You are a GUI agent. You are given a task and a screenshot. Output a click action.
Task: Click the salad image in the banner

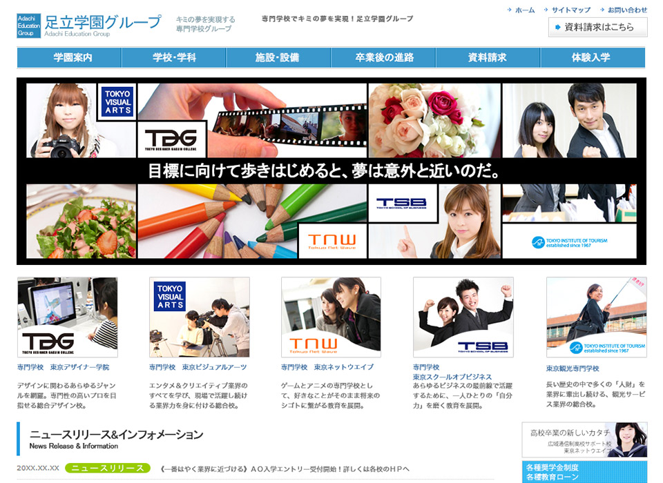point(81,221)
